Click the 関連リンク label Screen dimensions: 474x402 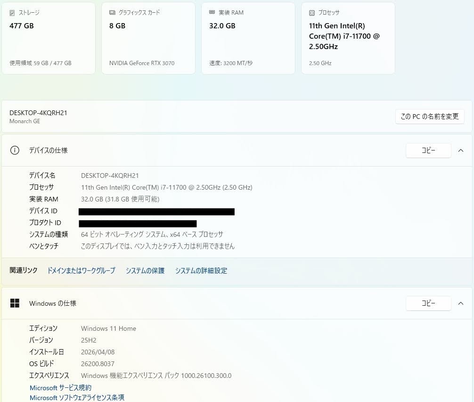point(24,270)
